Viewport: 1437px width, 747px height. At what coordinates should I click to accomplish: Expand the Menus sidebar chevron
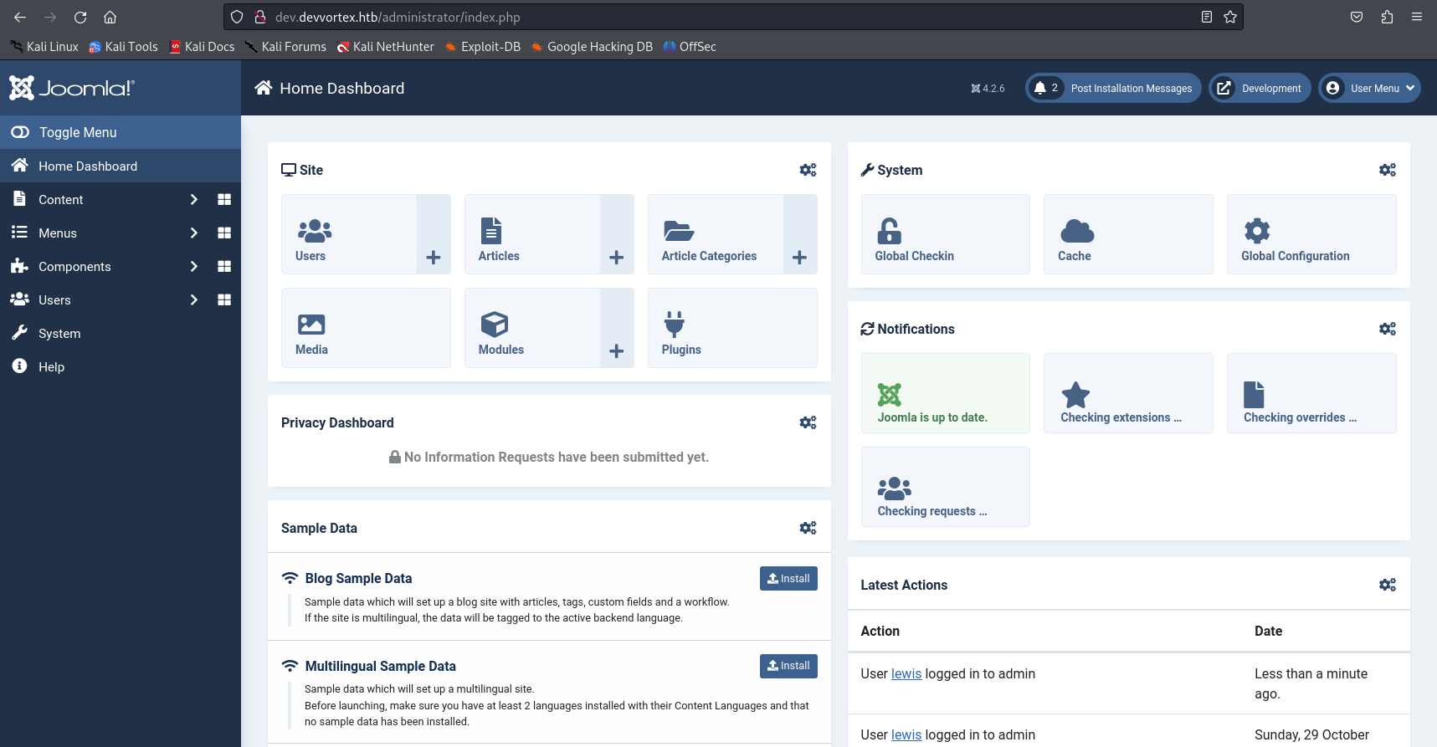pyautogui.click(x=193, y=233)
